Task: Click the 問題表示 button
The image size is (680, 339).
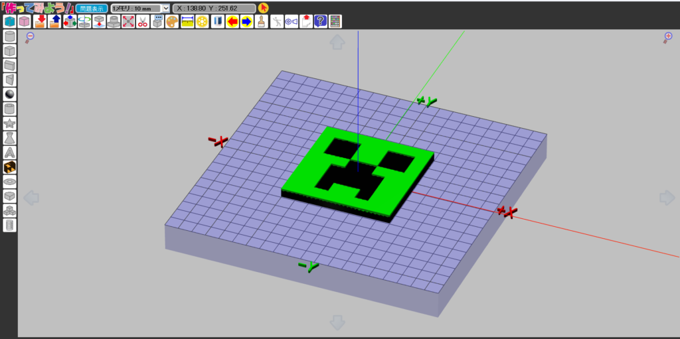Action: 92,8
